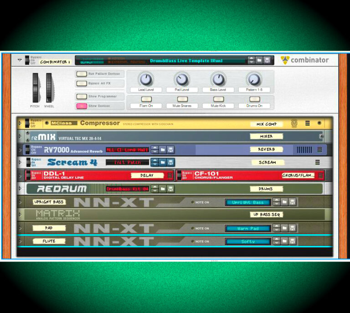The image size is (350, 313).
Task: Toggle the Scream 4 bypass switch
Action: [x=28, y=162]
